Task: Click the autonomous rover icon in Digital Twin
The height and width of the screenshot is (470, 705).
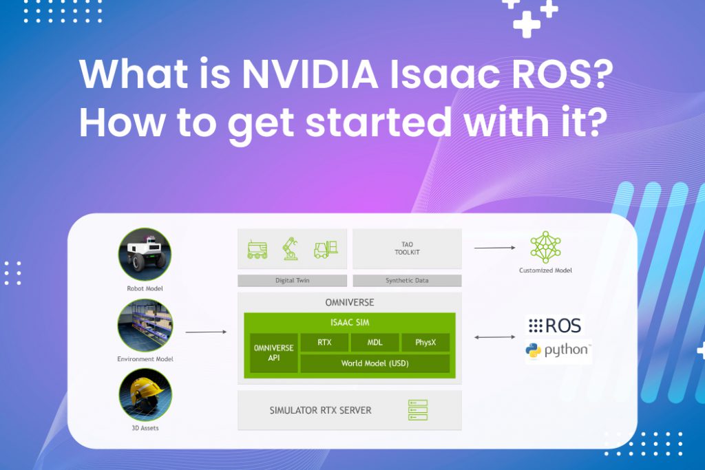Action: tap(257, 249)
